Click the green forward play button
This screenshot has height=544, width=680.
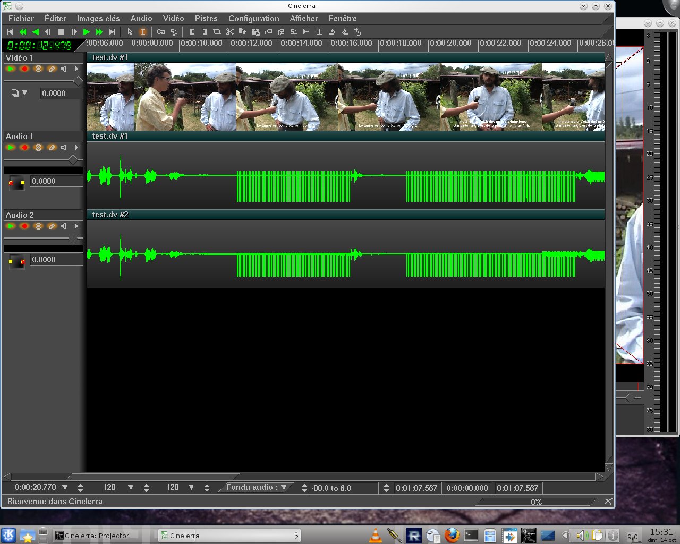[x=87, y=32]
